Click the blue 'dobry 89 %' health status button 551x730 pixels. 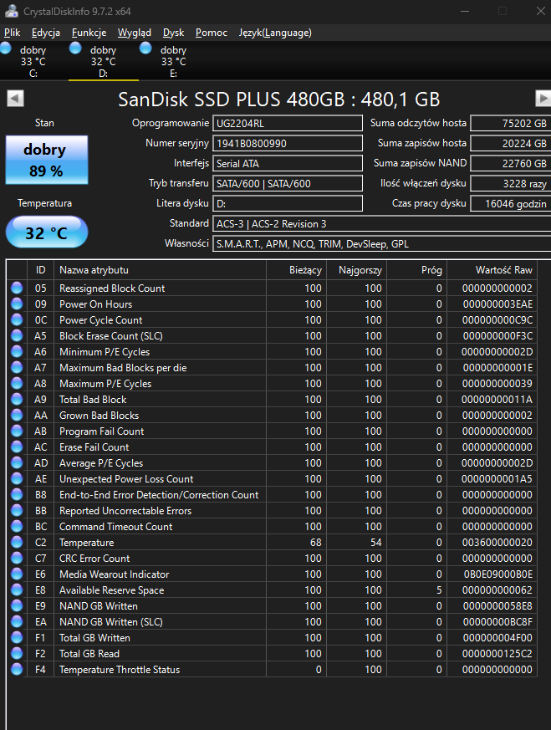tap(47, 161)
